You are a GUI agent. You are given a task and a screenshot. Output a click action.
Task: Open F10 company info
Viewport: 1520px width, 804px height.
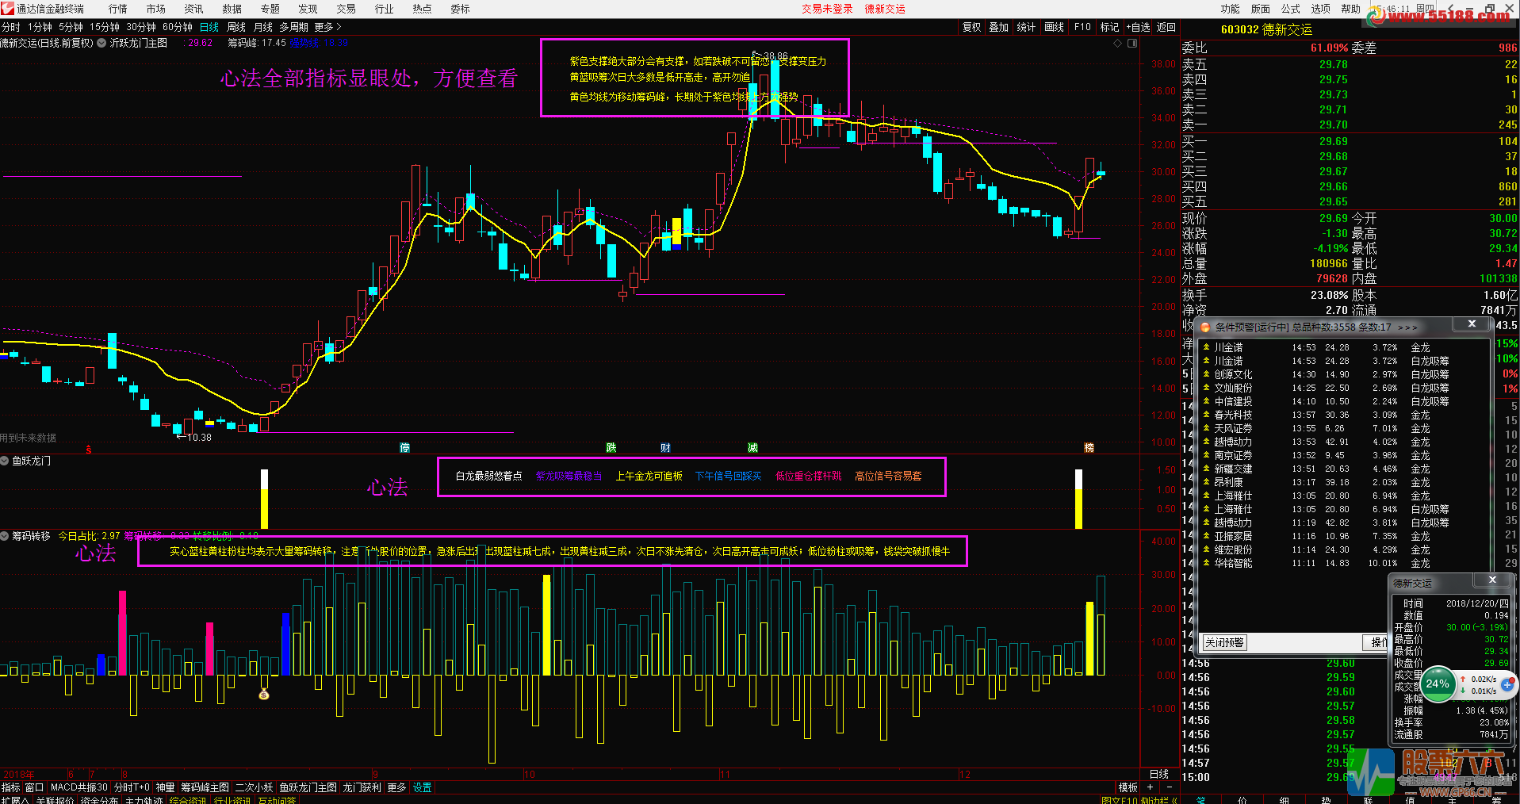coord(1082,27)
